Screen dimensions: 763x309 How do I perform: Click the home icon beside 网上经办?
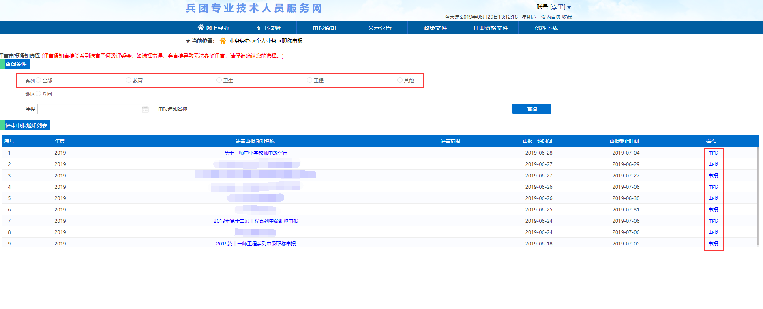click(201, 28)
